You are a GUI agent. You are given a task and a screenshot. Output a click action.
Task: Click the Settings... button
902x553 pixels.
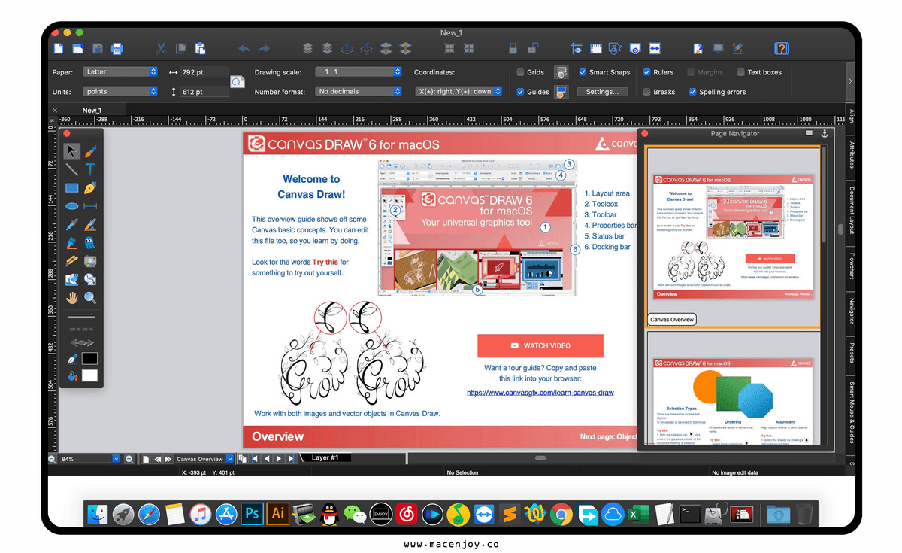coord(602,92)
